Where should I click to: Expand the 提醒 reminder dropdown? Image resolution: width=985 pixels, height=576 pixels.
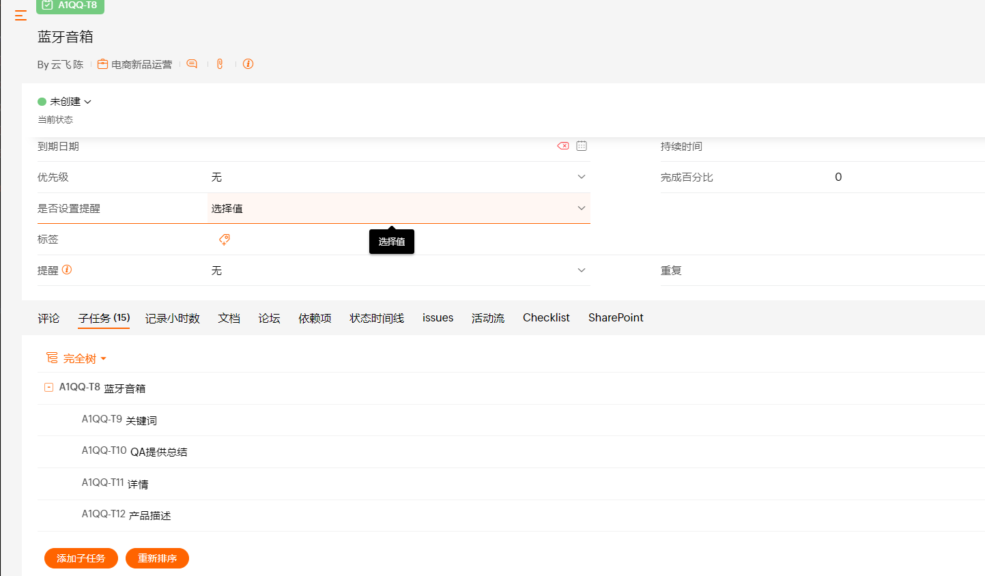[x=581, y=270]
